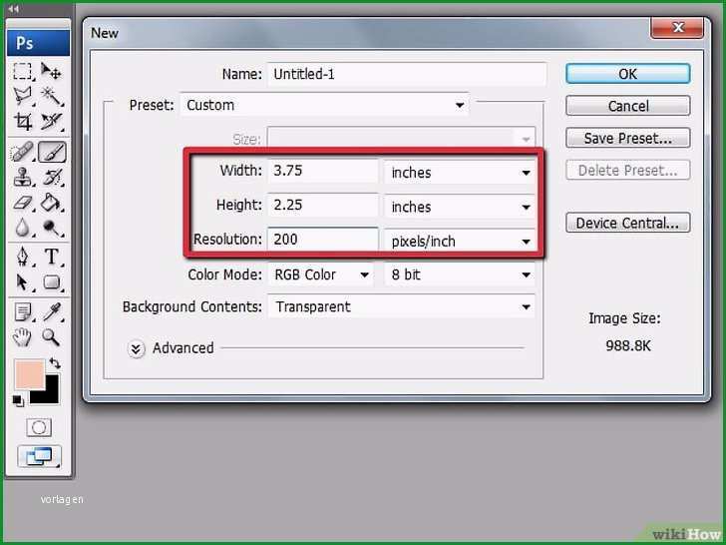
Task: Open the Preset dropdown showing Custom
Action: (x=324, y=105)
